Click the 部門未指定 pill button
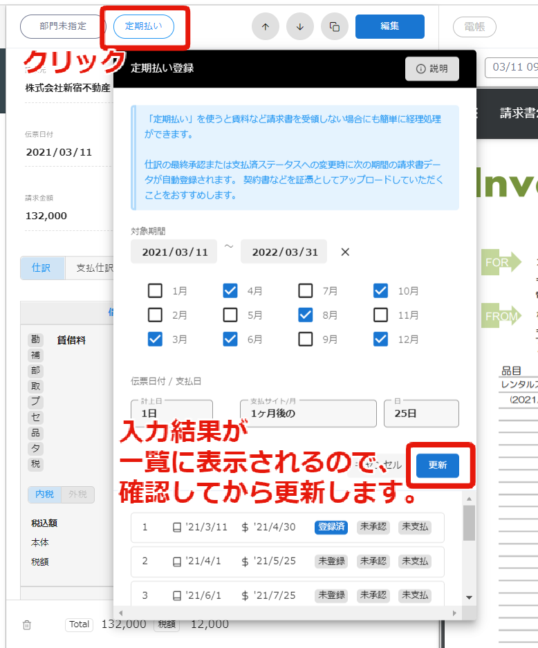 [x=63, y=26]
